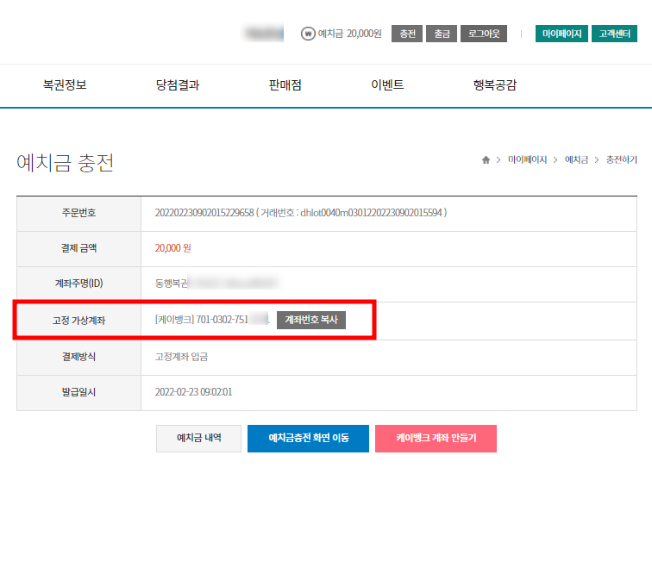Click the won (W) deposit icon
Viewport: 652px width, 580px height.
point(308,34)
